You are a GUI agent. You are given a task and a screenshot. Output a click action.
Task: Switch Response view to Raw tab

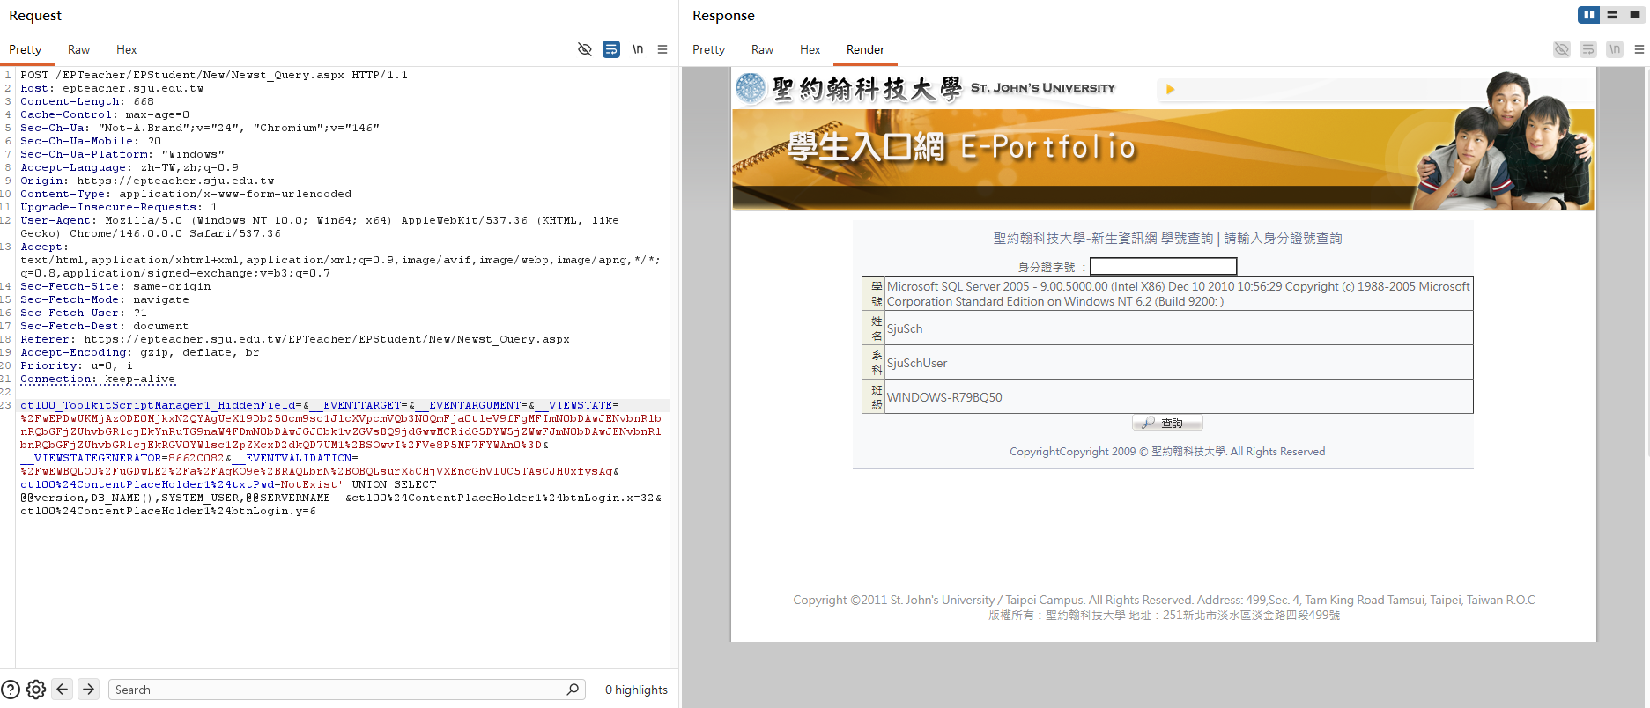click(x=763, y=49)
